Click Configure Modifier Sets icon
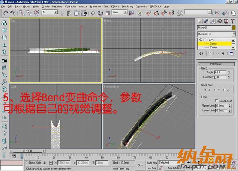Image resolution: width=238 pixels, height=171 pixels. 232,54
